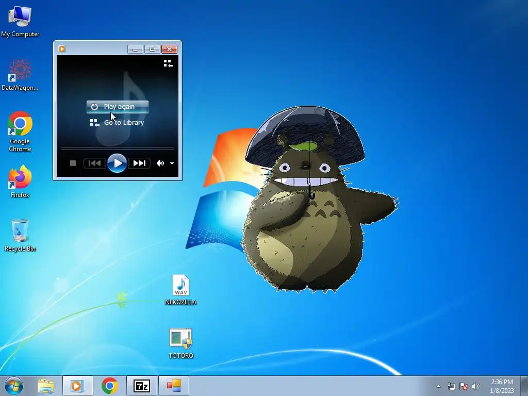Click Show Desktop strip at taskbar end

(524, 386)
